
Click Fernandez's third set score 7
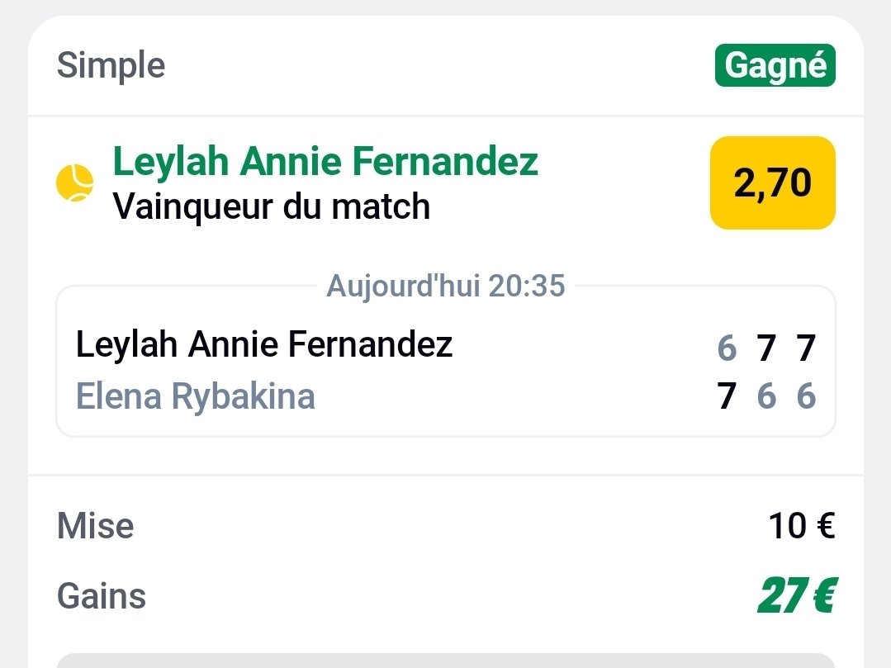click(806, 348)
